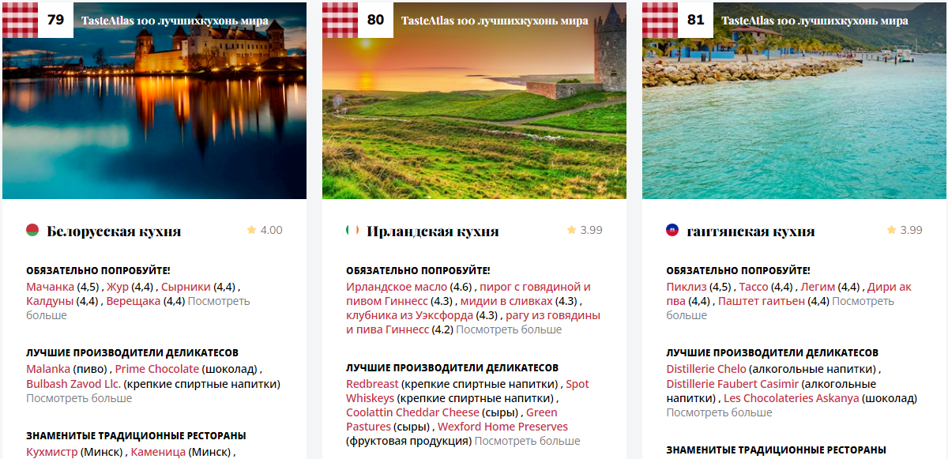The width and height of the screenshot is (948, 459).
Task: Open Distillerie Chelo producer link
Action: click(x=706, y=370)
